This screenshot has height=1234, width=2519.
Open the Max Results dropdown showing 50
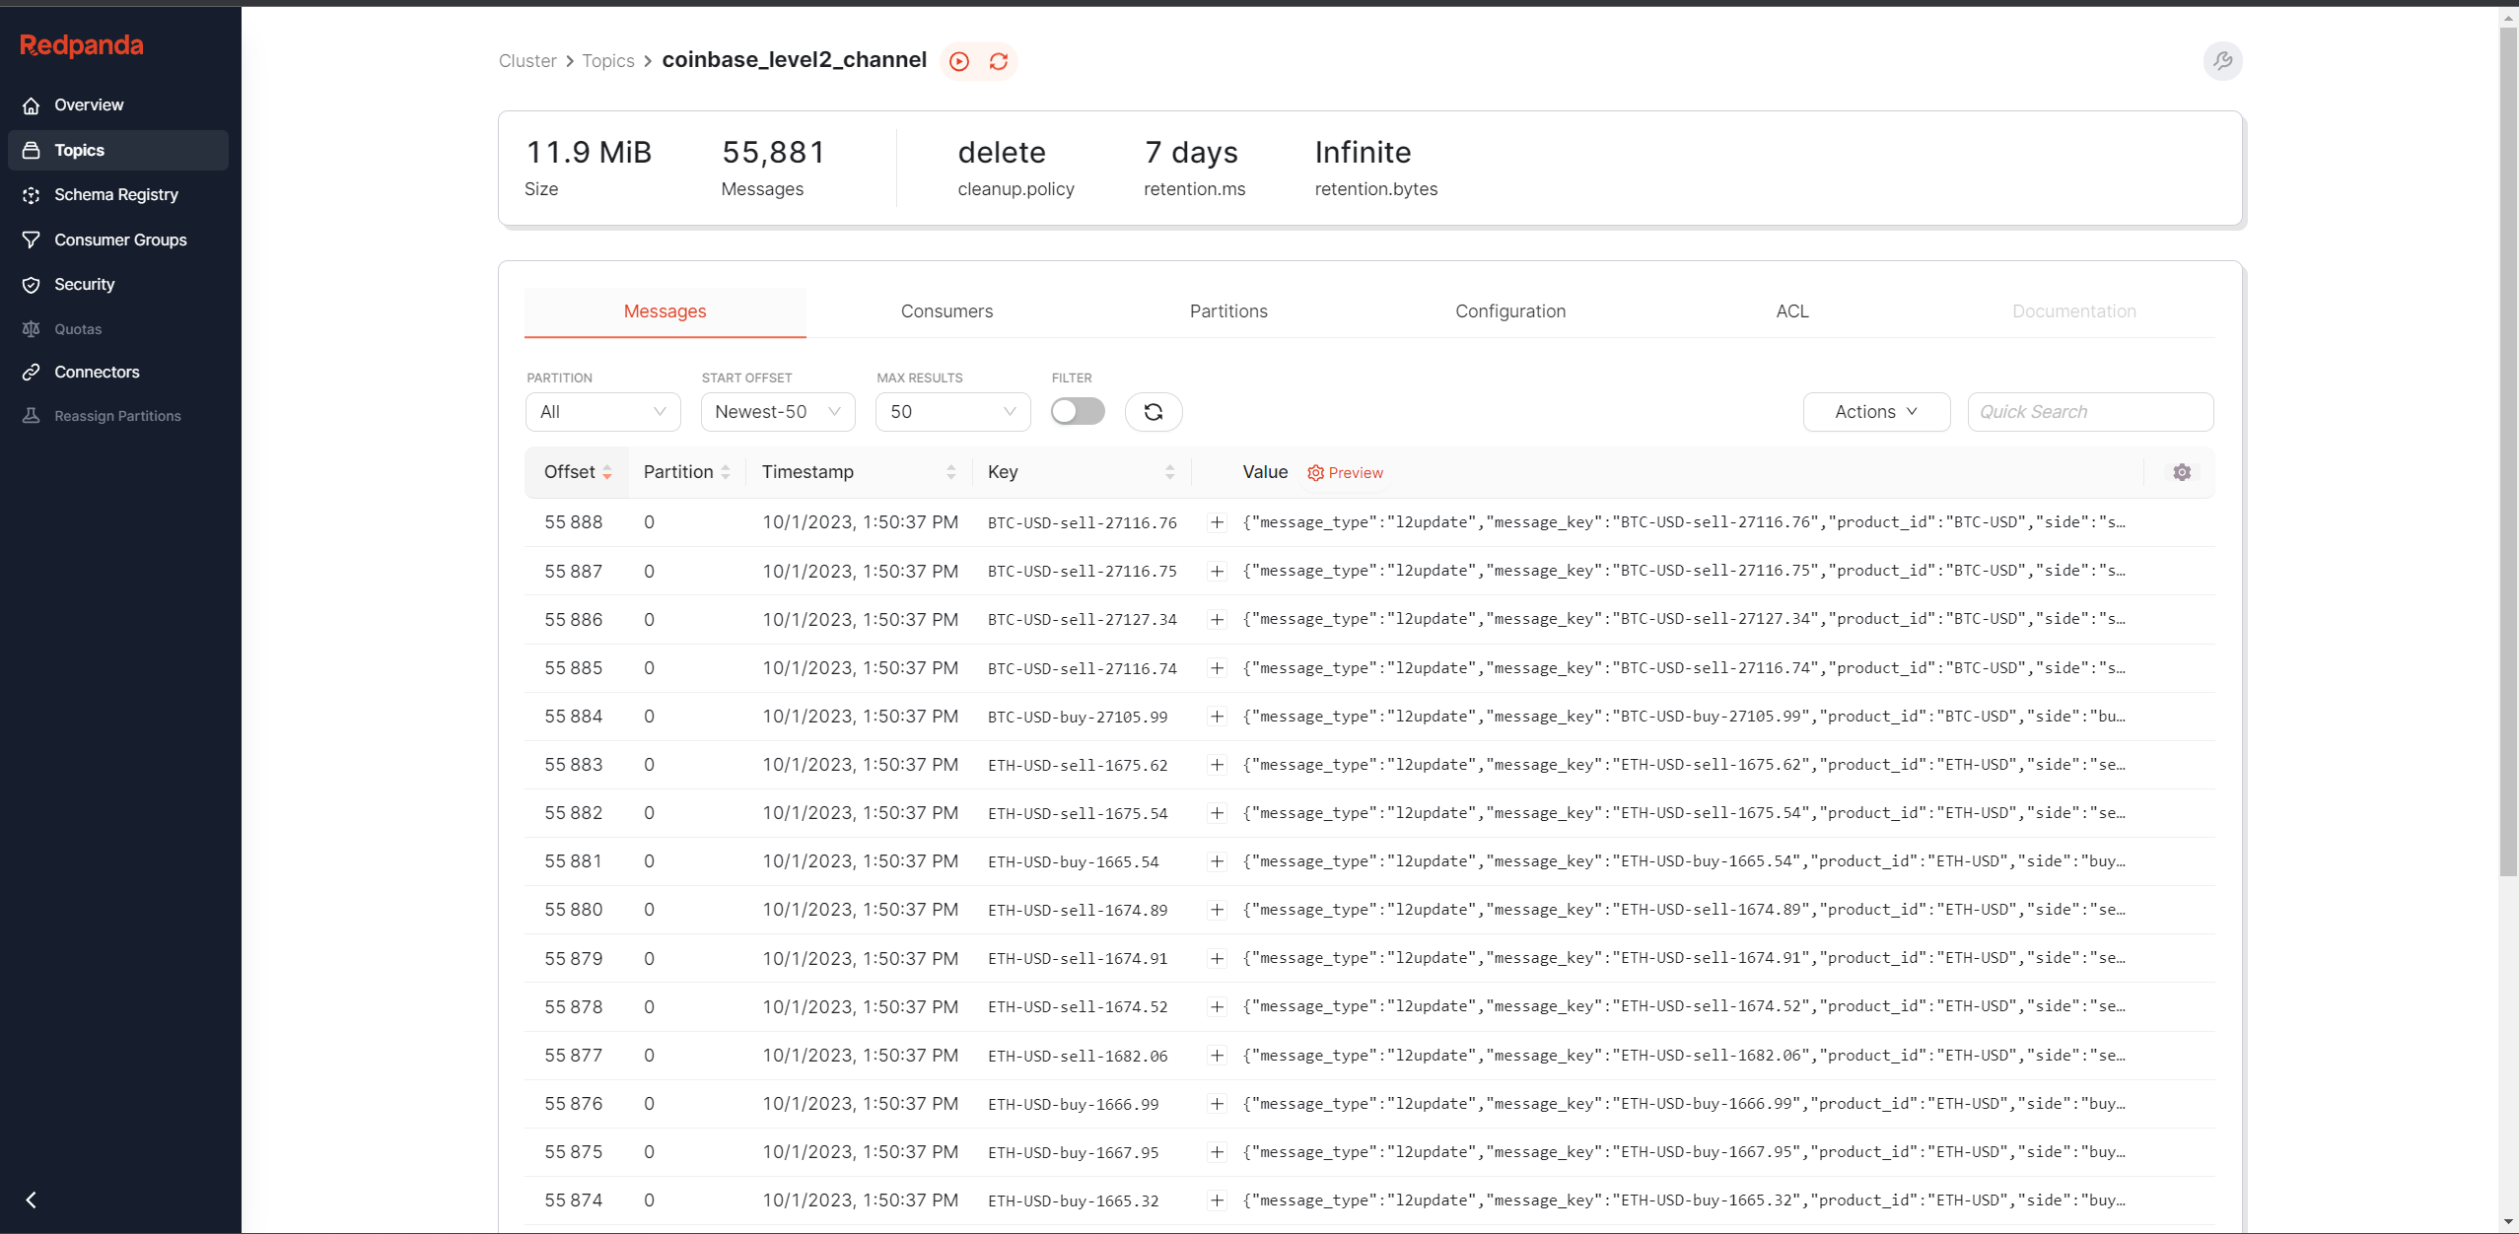tap(952, 412)
